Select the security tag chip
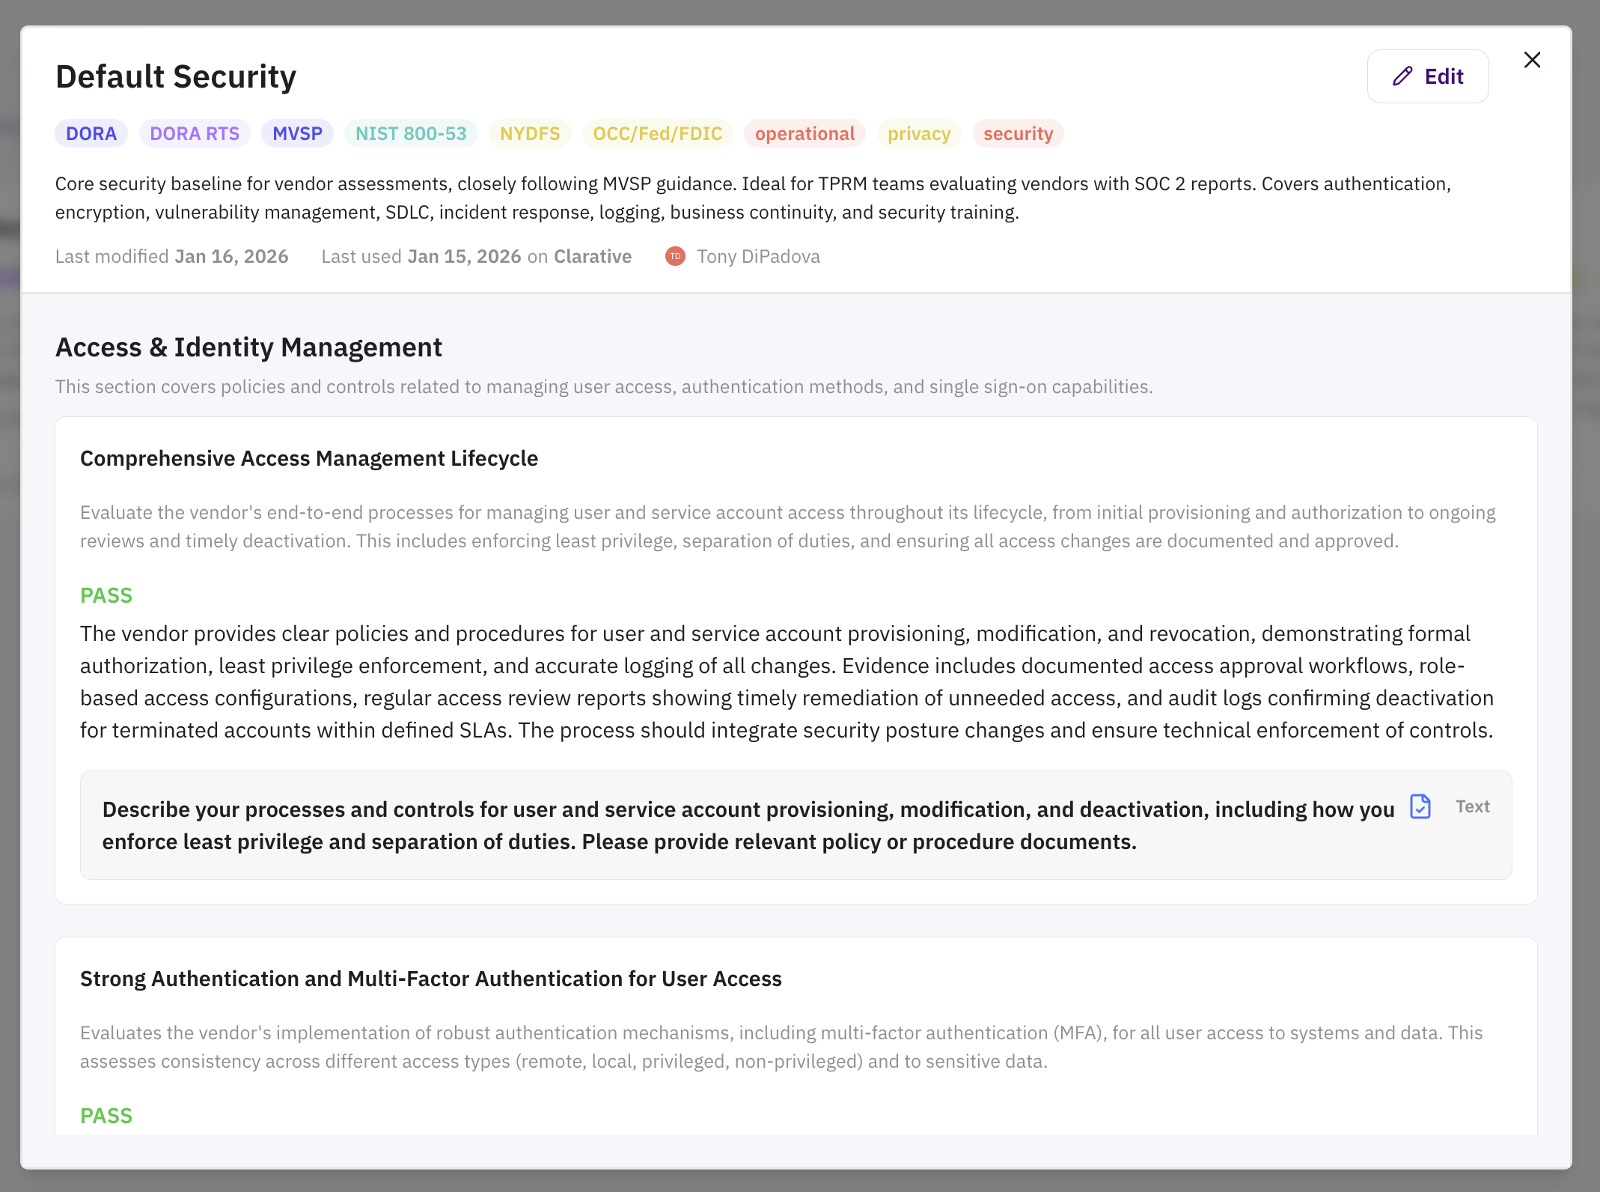Screen dimensions: 1600x1192 [x=1018, y=134]
